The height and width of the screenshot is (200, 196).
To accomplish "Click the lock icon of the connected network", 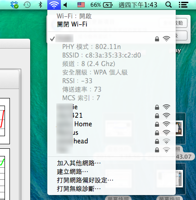I will (157, 39).
